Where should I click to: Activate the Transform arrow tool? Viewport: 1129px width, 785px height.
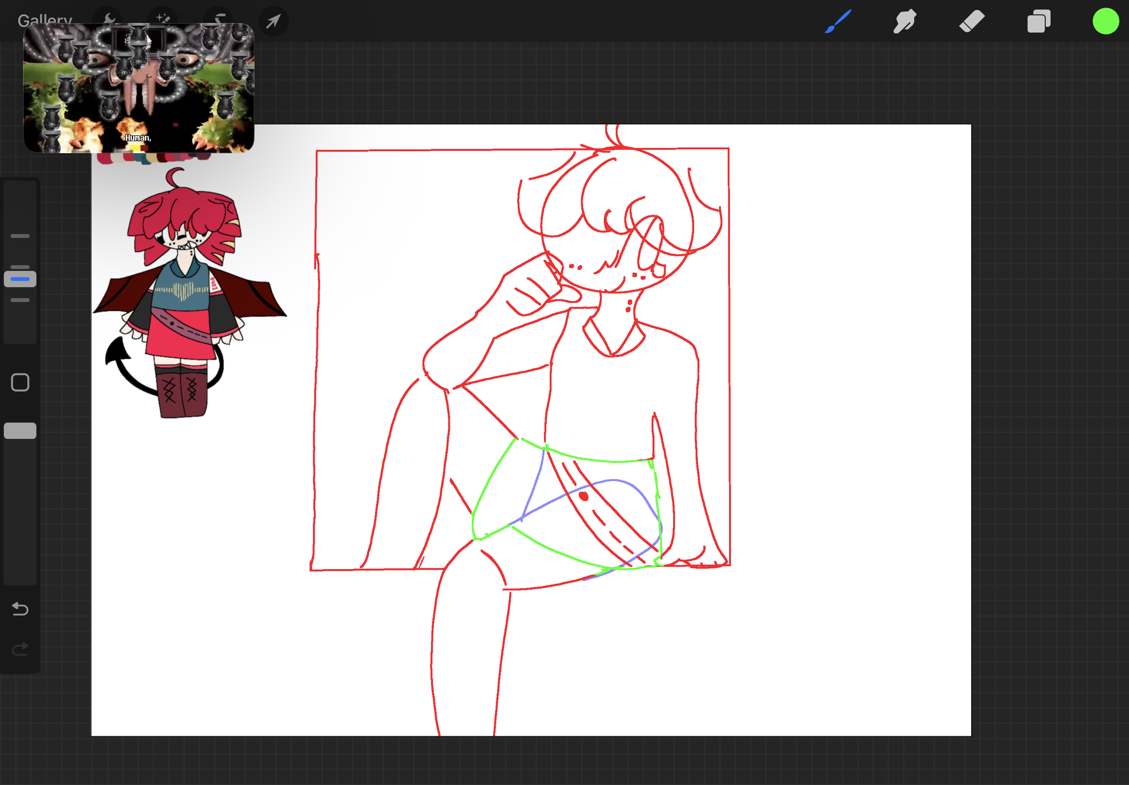[273, 21]
